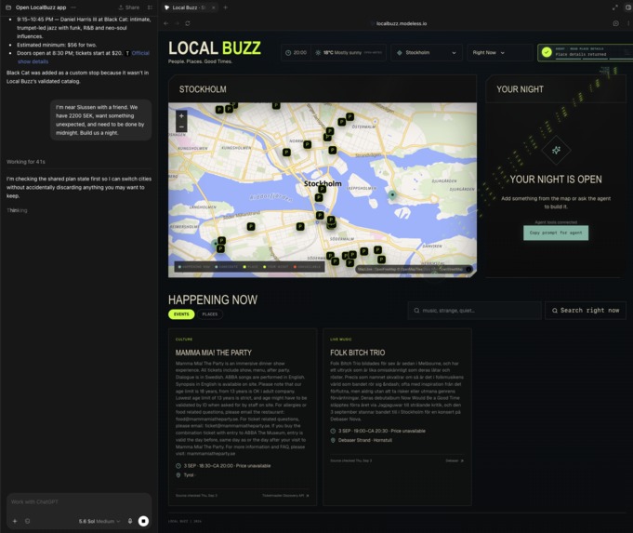The image size is (633, 533).
Task: Open the Folk Bitch Trio event title
Action: coord(357,353)
